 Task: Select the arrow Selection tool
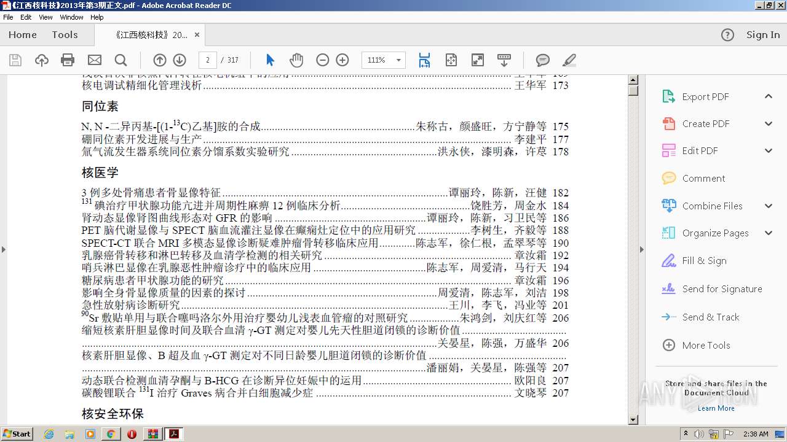pyautogui.click(x=270, y=60)
